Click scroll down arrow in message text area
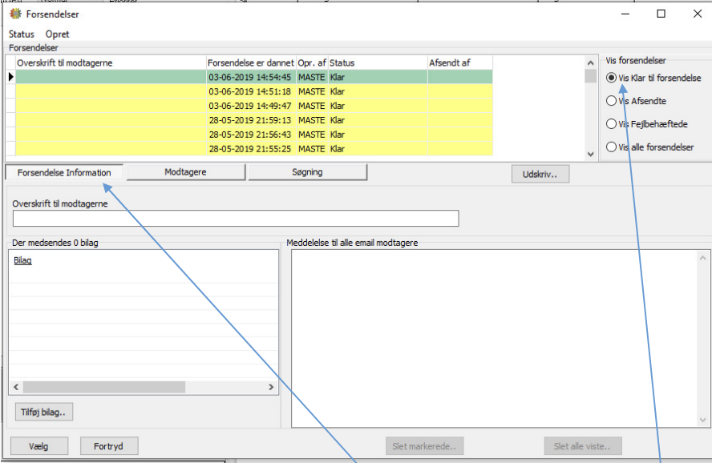This screenshot has width=712, height=463. 703,420
